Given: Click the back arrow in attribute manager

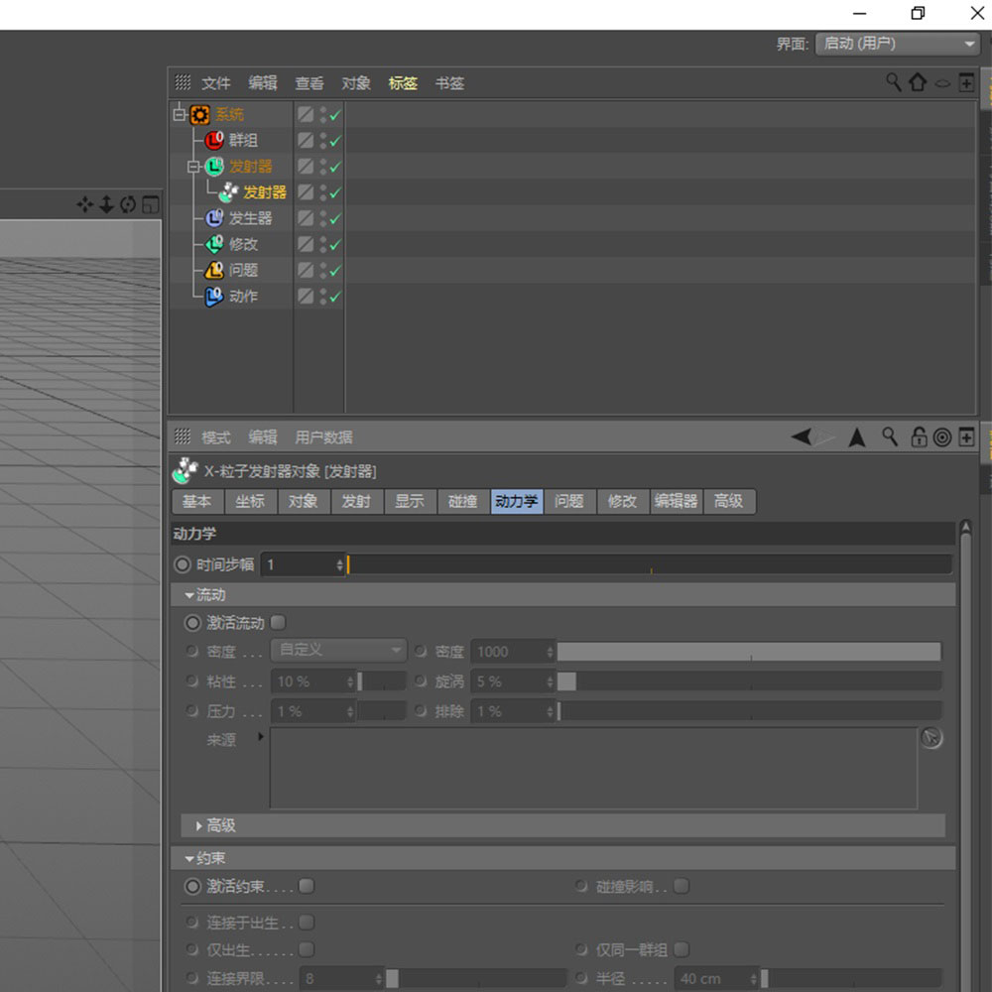Looking at the screenshot, I should click(x=802, y=436).
